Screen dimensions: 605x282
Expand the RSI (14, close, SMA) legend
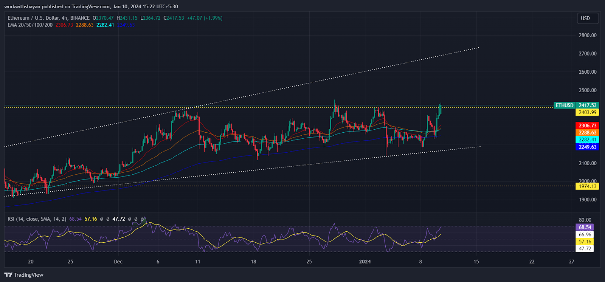[x=37, y=219]
